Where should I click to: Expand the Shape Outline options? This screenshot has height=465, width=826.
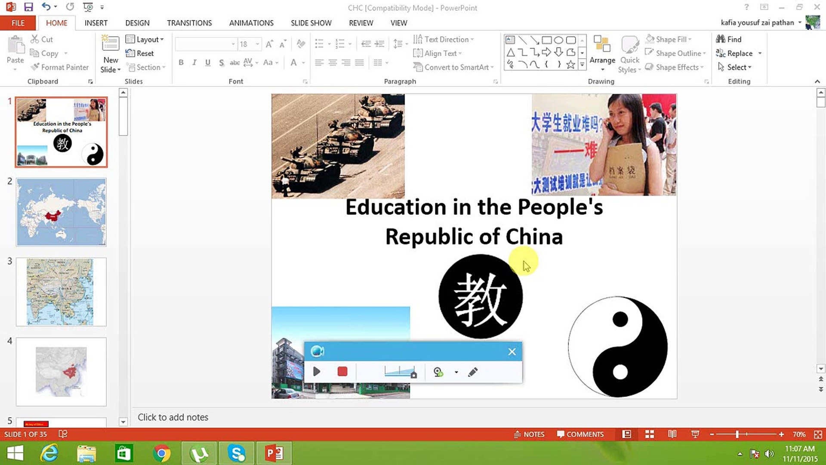(704, 53)
